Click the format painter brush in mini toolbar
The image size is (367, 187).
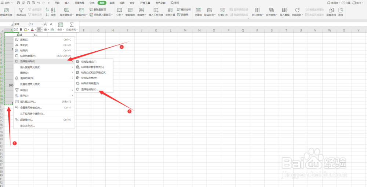click(x=52, y=29)
